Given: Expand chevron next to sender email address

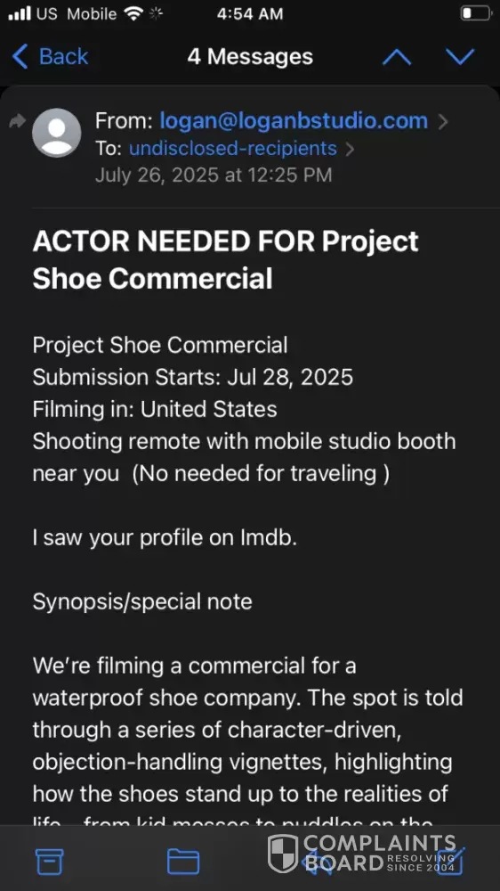Looking at the screenshot, I should 443,121.
